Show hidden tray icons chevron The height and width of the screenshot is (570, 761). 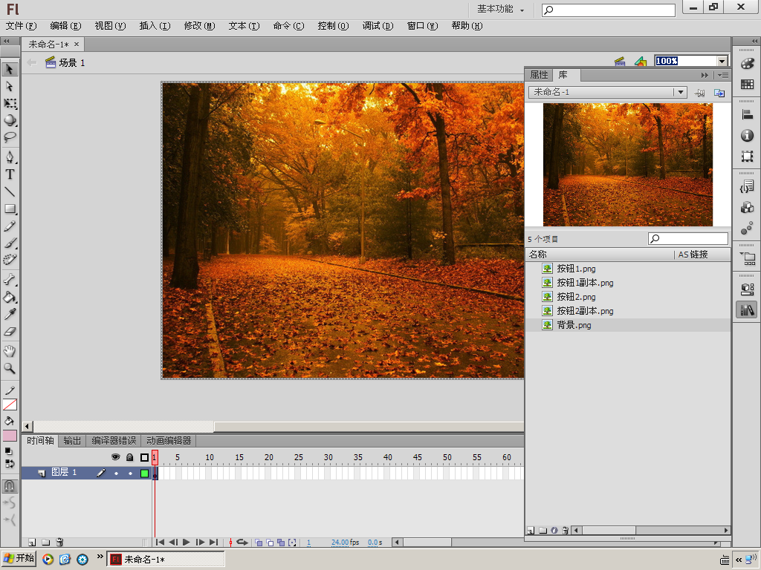pyautogui.click(x=739, y=560)
